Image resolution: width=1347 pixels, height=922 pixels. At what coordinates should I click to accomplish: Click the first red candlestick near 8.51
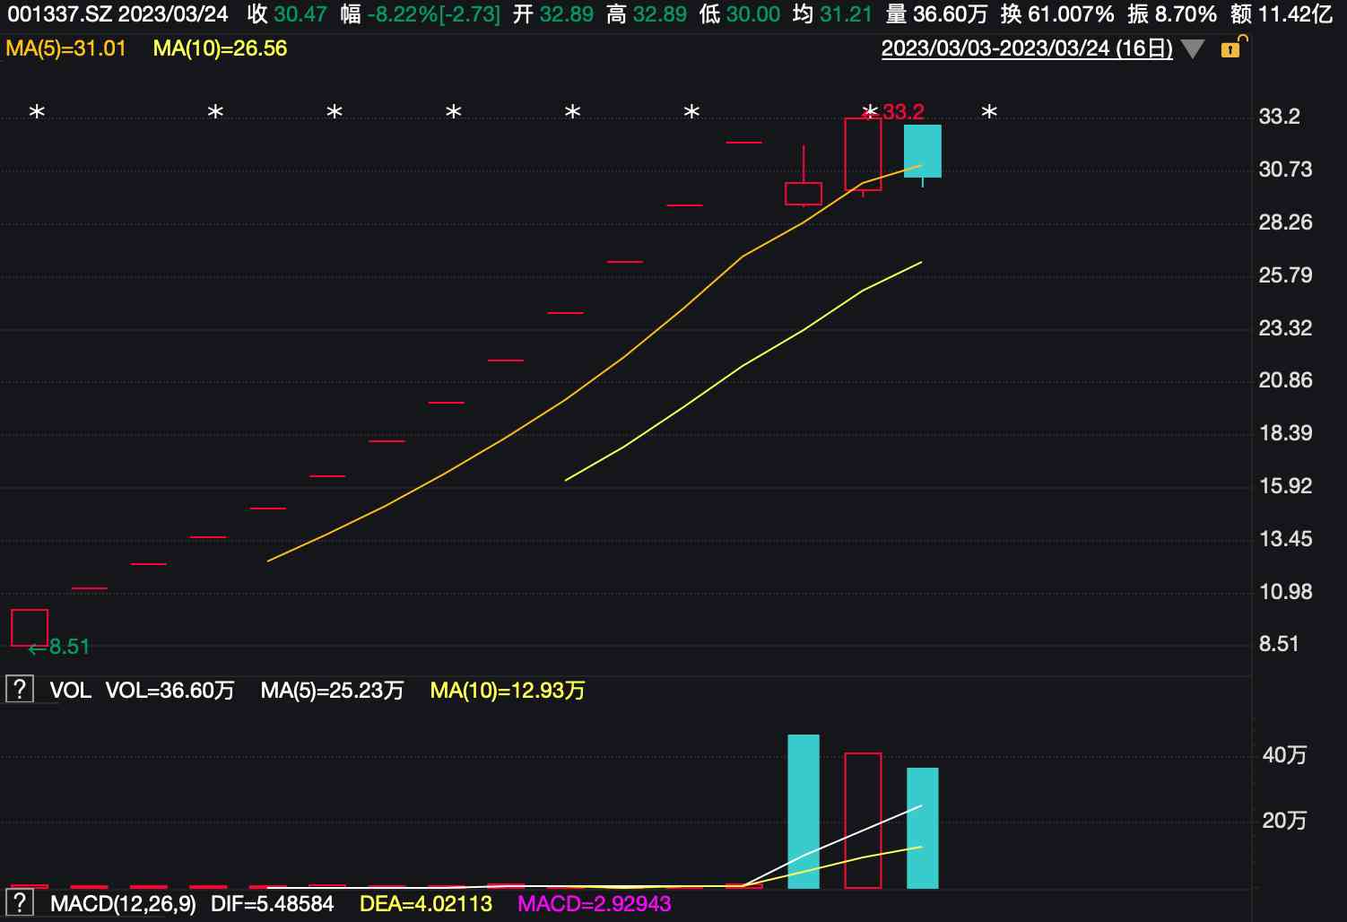(30, 627)
